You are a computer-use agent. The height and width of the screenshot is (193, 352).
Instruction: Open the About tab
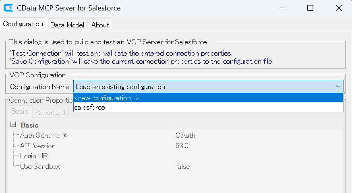pos(100,25)
